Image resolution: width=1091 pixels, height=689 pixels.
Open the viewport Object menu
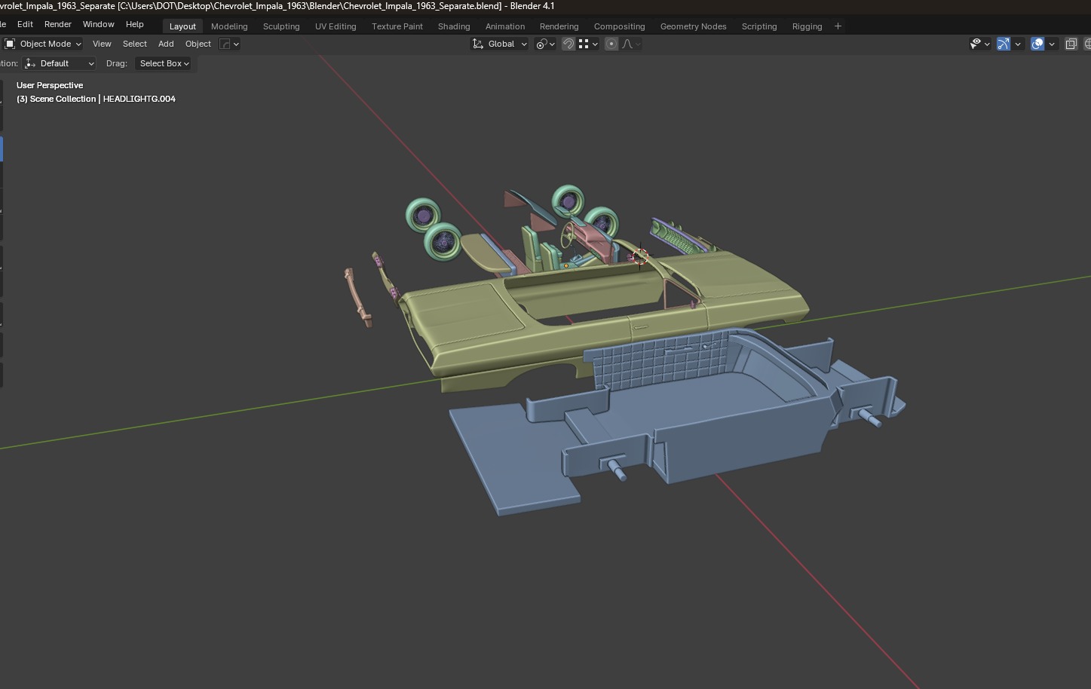(x=198, y=44)
